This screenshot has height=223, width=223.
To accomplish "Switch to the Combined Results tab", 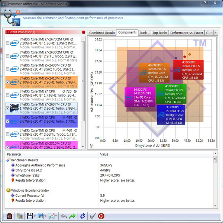I will (102, 33).
